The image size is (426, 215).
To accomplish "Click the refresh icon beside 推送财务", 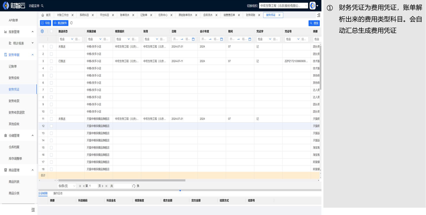I will (x=71, y=23).
